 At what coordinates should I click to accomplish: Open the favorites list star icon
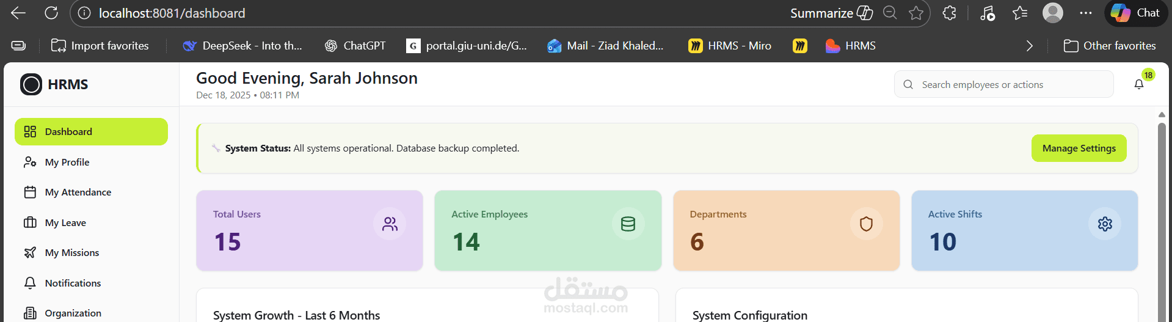(x=1020, y=13)
